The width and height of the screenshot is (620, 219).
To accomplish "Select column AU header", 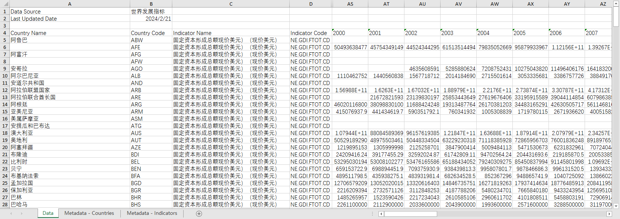I will pyautogui.click(x=422, y=4).
